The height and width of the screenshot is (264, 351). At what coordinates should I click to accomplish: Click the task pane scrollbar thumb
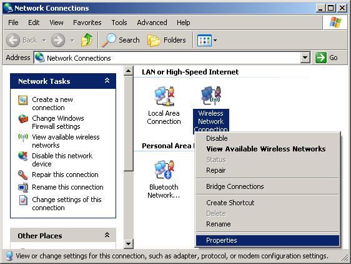click(x=129, y=123)
